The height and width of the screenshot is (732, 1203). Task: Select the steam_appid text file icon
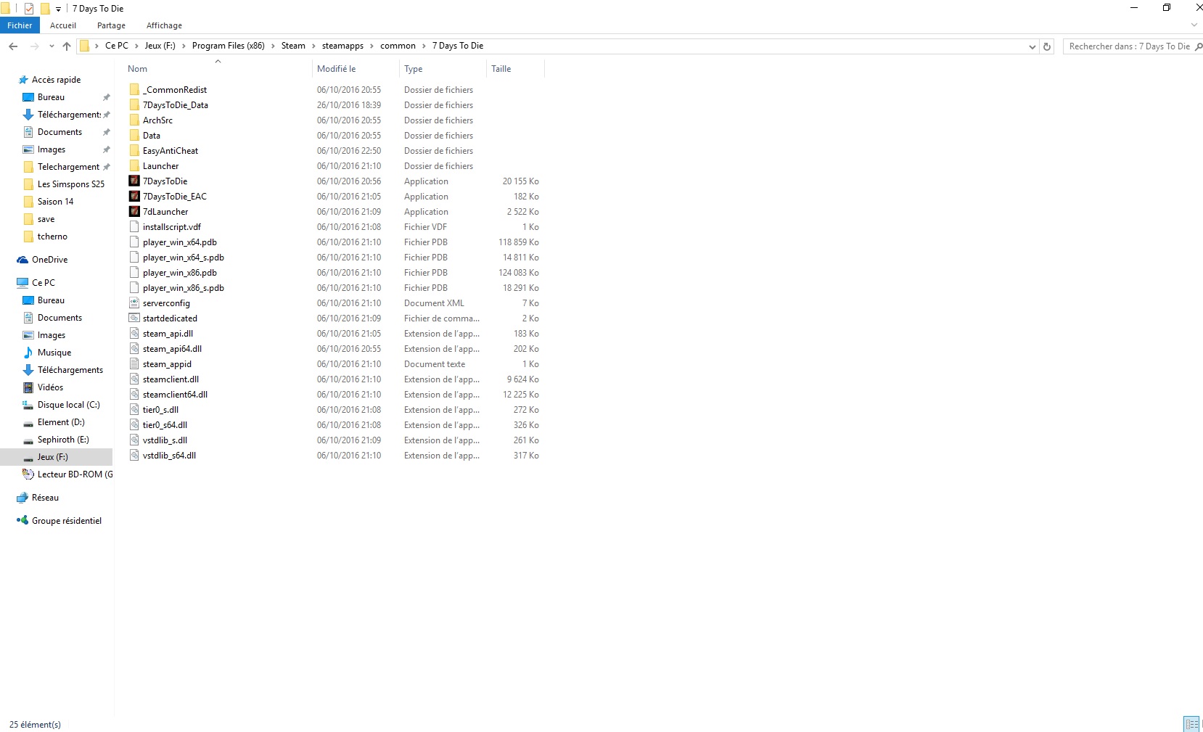click(134, 364)
